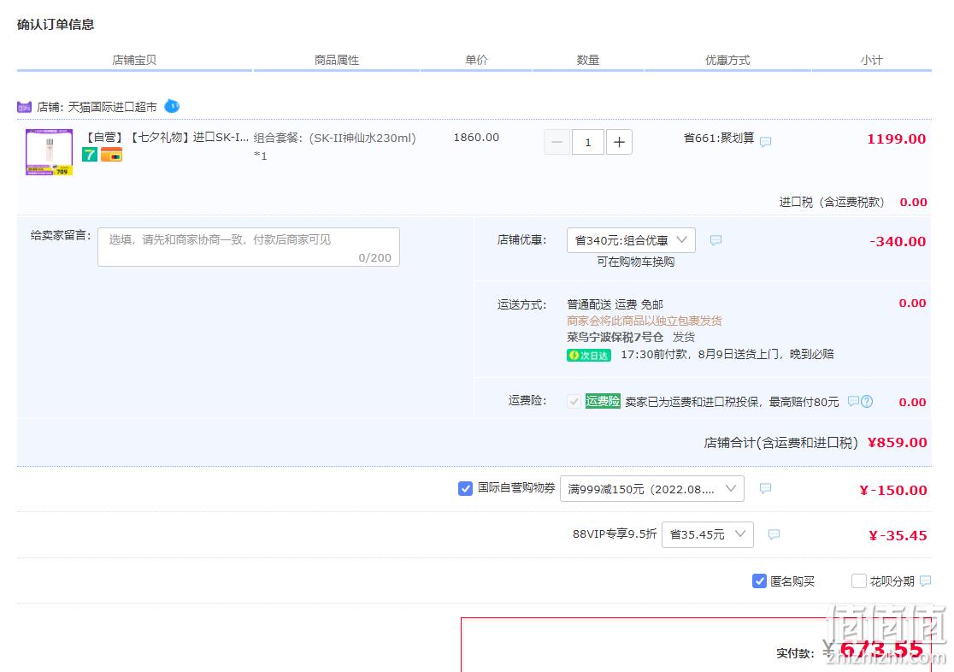Open the blue Wangwang chat icon

click(172, 106)
